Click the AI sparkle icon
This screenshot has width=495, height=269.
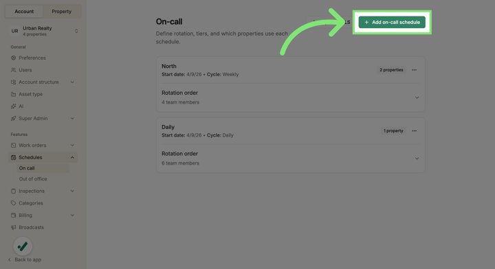13,106
